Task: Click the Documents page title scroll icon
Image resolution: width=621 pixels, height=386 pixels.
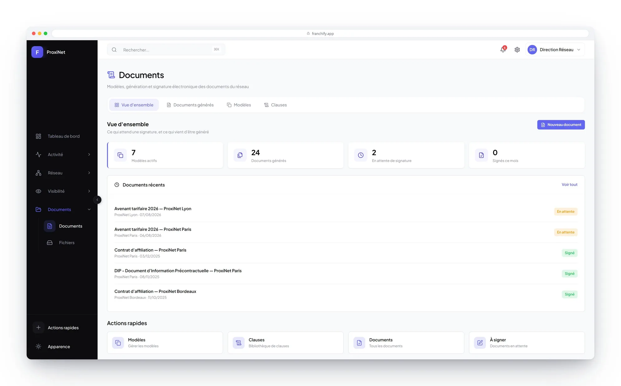Action: pos(111,75)
